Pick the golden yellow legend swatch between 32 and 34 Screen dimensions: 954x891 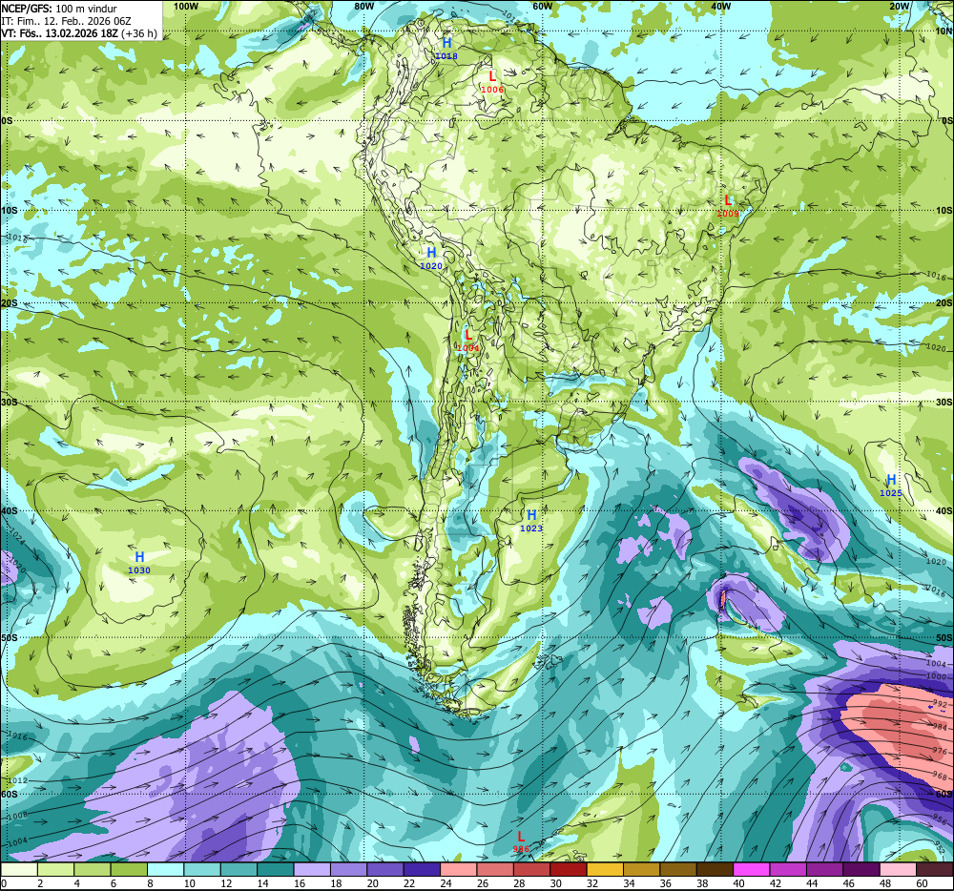pos(605,870)
